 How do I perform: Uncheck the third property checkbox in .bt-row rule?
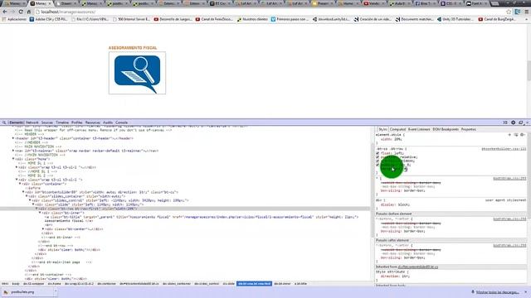pos(378,161)
